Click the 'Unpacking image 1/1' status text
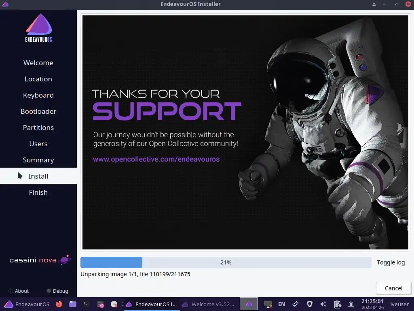This screenshot has width=414, height=311. pos(135,274)
